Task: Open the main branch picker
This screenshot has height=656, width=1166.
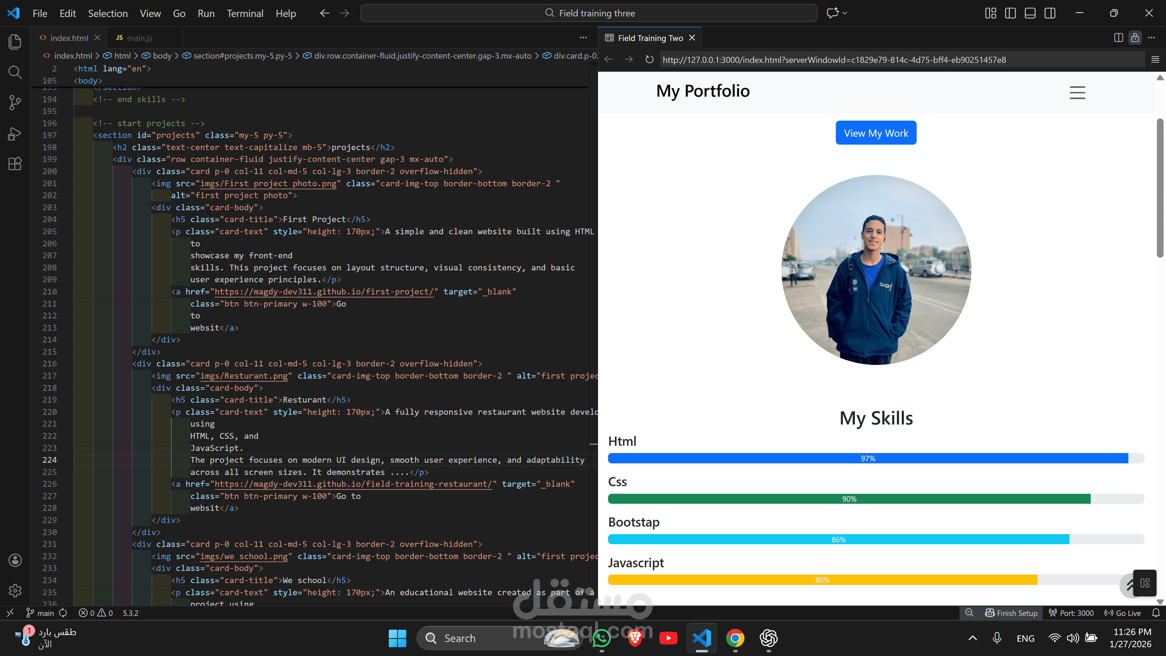Action: (x=40, y=613)
